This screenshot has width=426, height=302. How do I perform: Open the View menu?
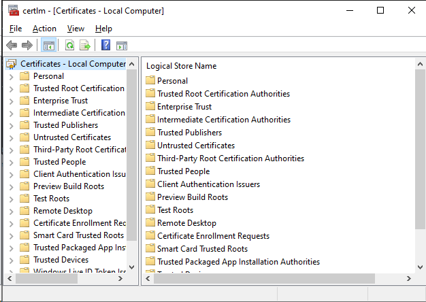click(x=76, y=29)
